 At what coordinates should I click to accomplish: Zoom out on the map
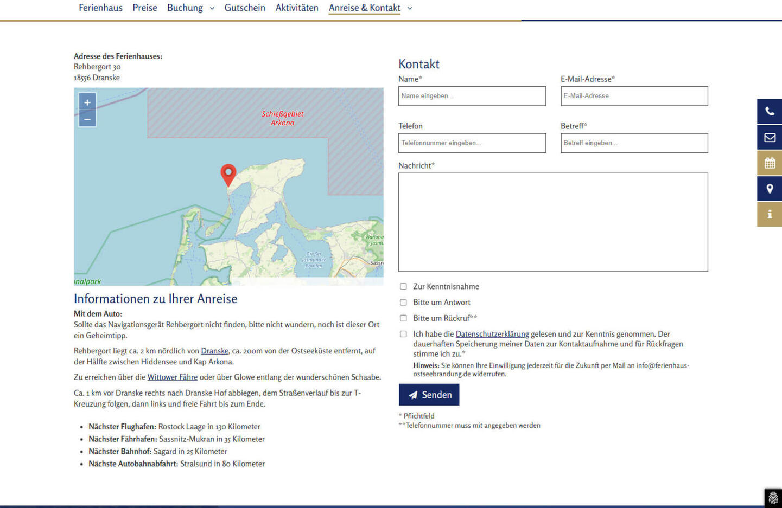(87, 119)
